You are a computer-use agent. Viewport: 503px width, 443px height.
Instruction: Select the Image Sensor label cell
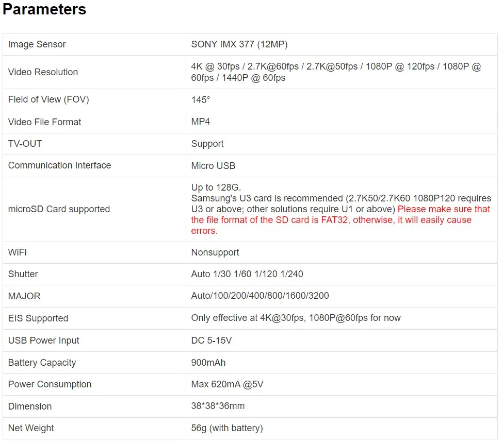click(x=94, y=44)
